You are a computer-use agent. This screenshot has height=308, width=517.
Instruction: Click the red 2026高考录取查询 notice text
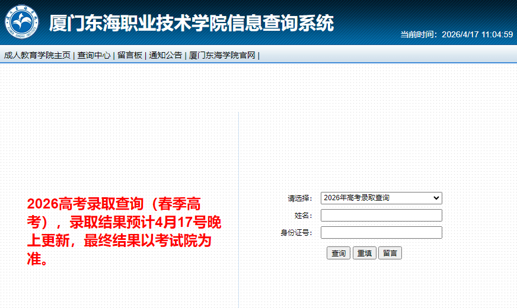point(124,231)
